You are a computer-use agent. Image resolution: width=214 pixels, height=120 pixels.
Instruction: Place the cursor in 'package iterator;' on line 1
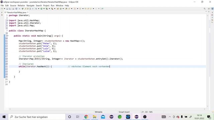click(x=19, y=15)
